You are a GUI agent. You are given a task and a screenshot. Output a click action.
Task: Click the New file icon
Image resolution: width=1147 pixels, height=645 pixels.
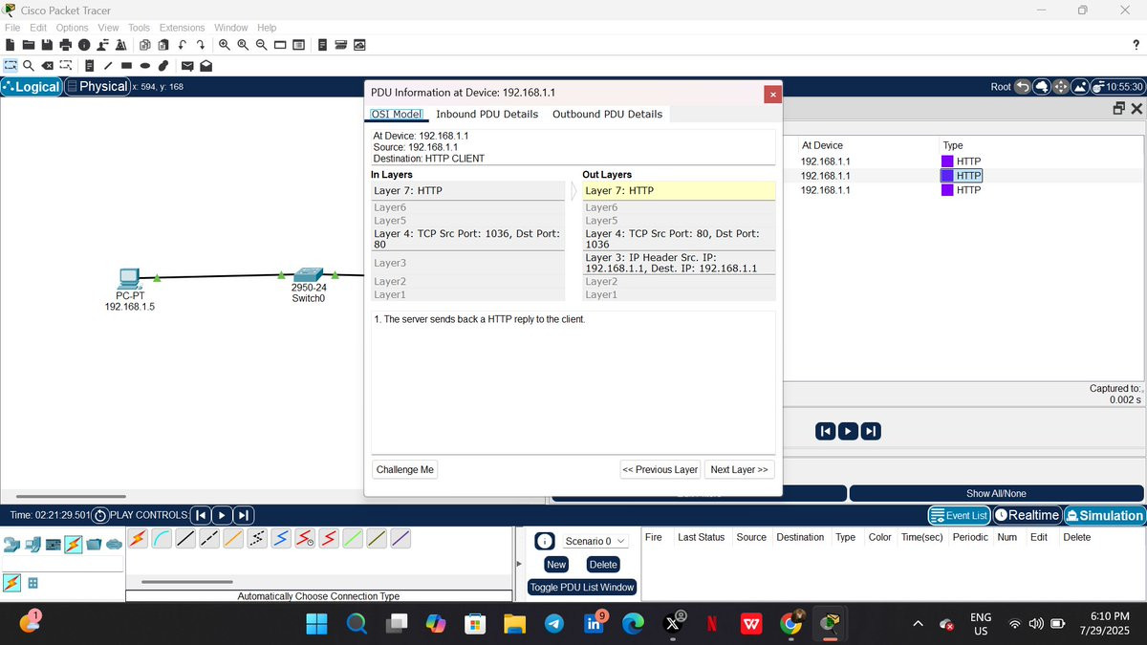pos(11,45)
